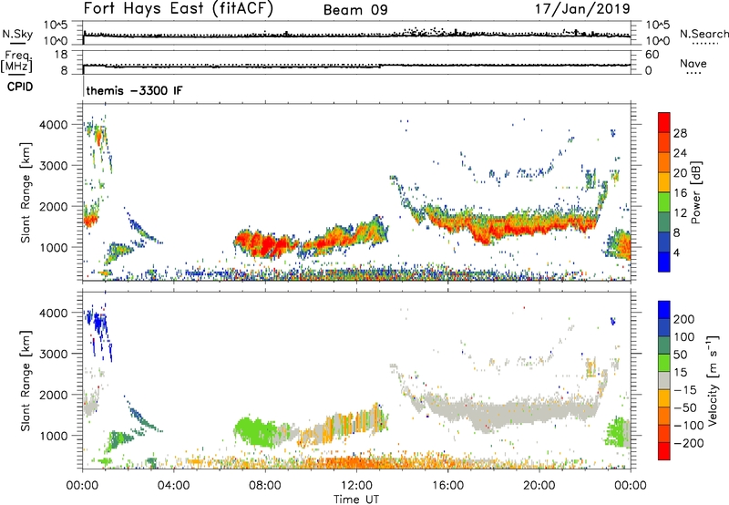The width and height of the screenshot is (729, 505).
Task: Click the '1000' tick of the velocity panel
Action: [x=54, y=436]
